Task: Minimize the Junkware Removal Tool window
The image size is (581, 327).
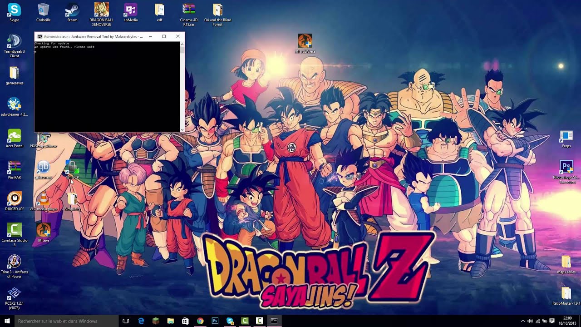Action: pyautogui.click(x=150, y=36)
